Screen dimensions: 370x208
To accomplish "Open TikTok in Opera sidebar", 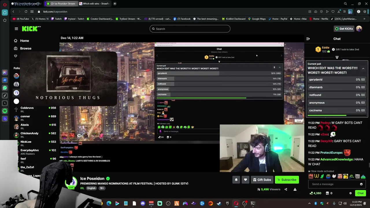I will [x=5, y=96].
